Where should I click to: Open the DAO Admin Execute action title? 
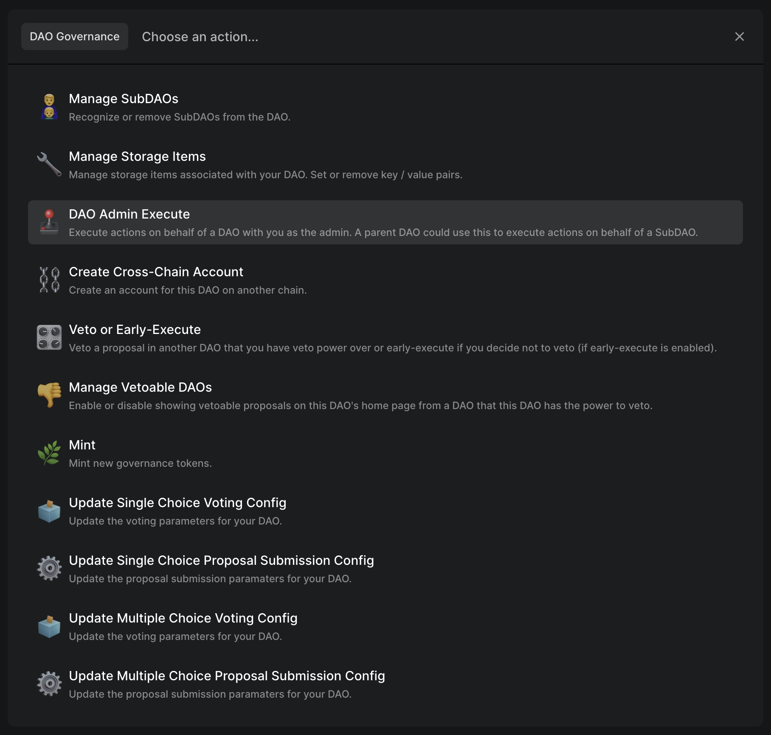(129, 214)
